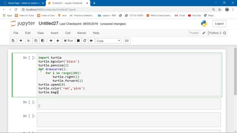Open the Maps bookmark
Image resolution: width=237 pixels, height=133 pixels.
[x=209, y=16]
